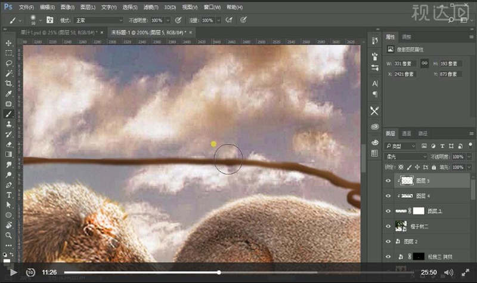Open the extra tools ellipsis menu

point(8,245)
